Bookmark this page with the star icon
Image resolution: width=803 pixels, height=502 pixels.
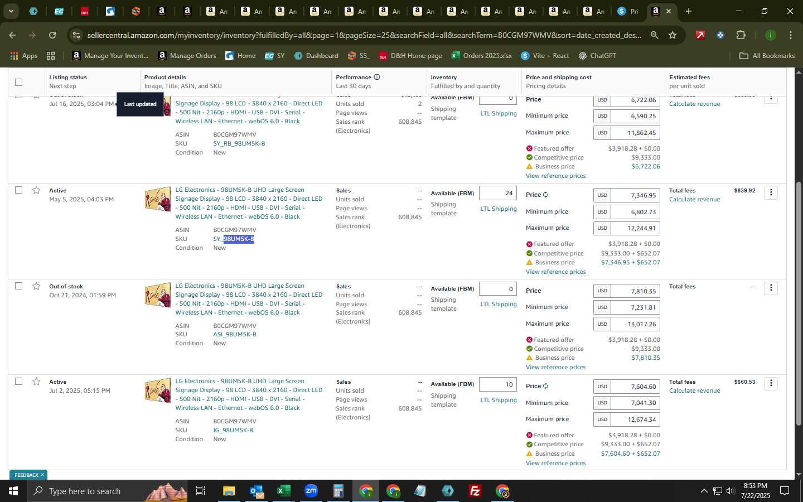click(x=673, y=35)
